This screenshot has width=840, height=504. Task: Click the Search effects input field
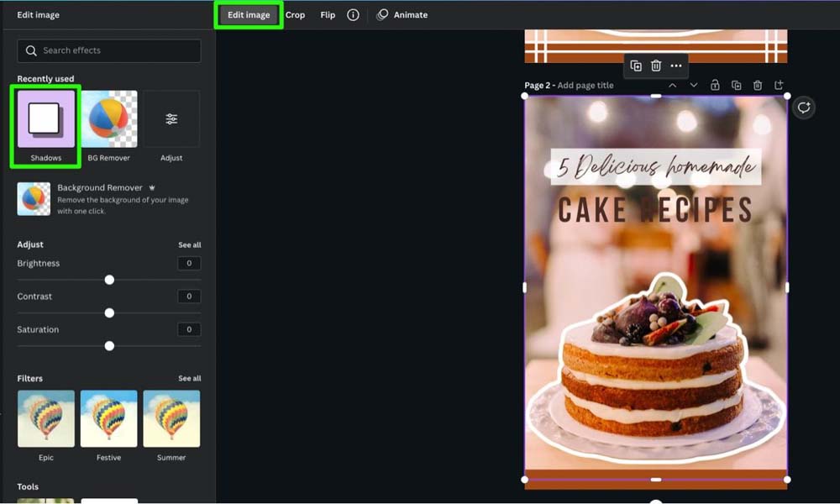[x=109, y=50]
